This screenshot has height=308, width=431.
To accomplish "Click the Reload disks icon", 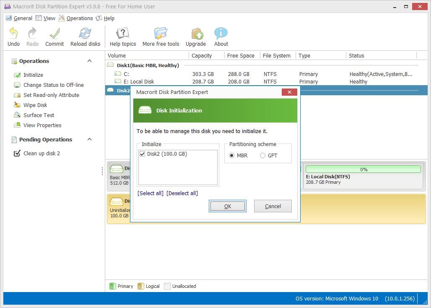I will (x=85, y=33).
